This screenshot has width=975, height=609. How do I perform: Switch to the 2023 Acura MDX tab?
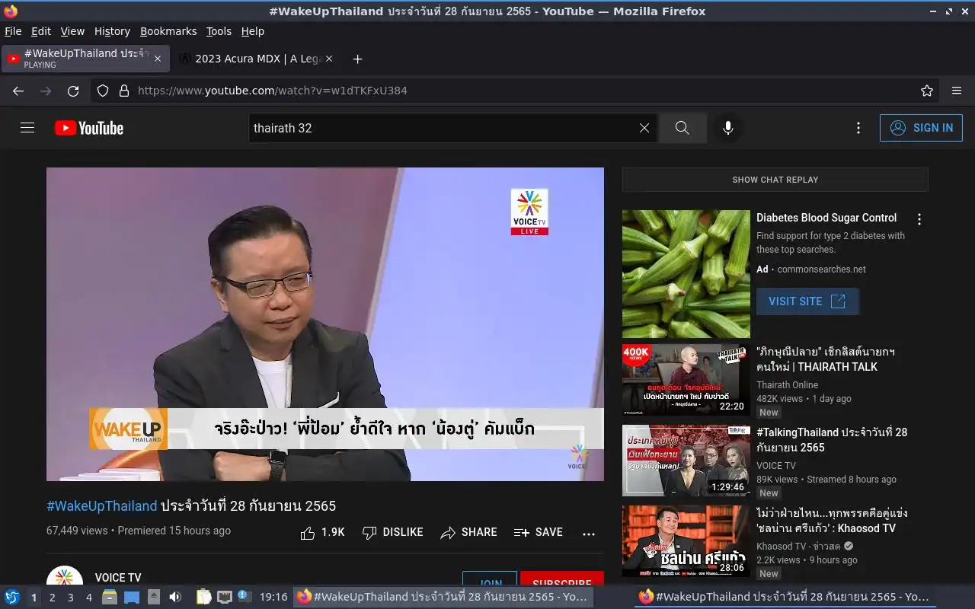coord(255,59)
